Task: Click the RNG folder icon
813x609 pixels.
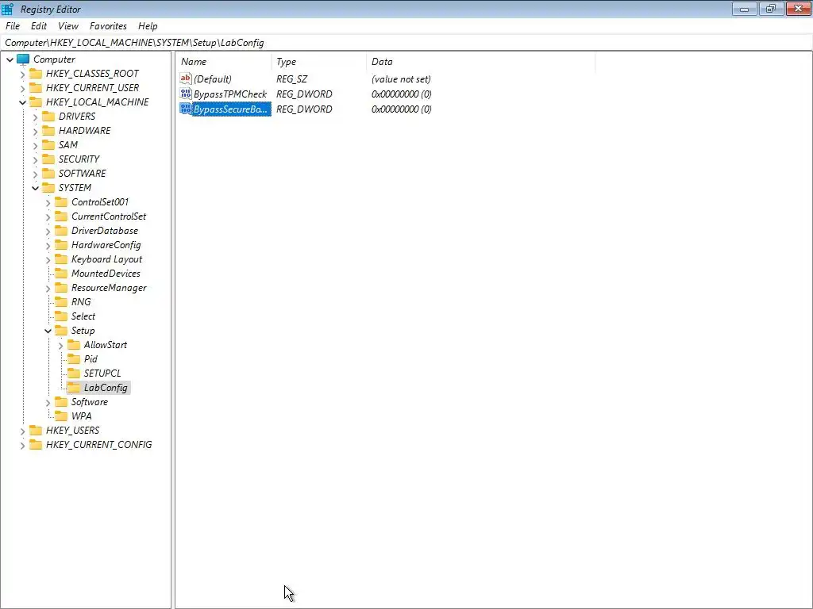Action: coord(61,302)
